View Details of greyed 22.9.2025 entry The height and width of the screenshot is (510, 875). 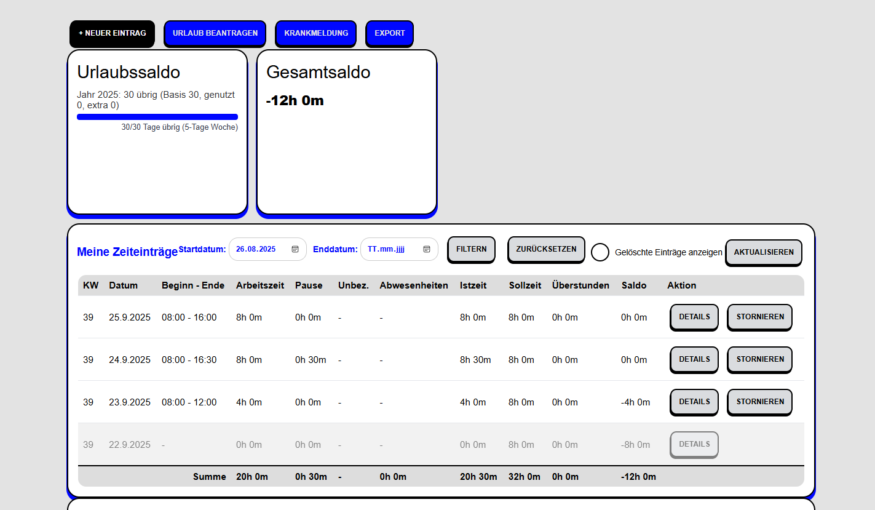[694, 444]
